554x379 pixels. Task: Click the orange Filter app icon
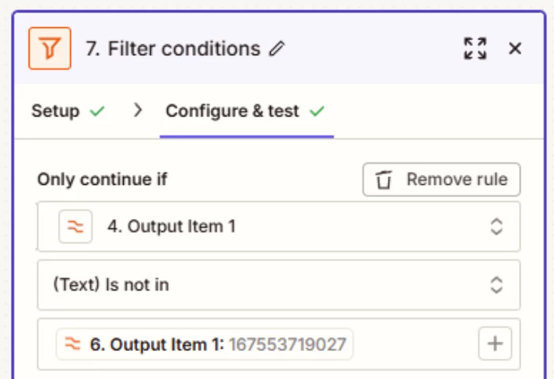click(50, 48)
